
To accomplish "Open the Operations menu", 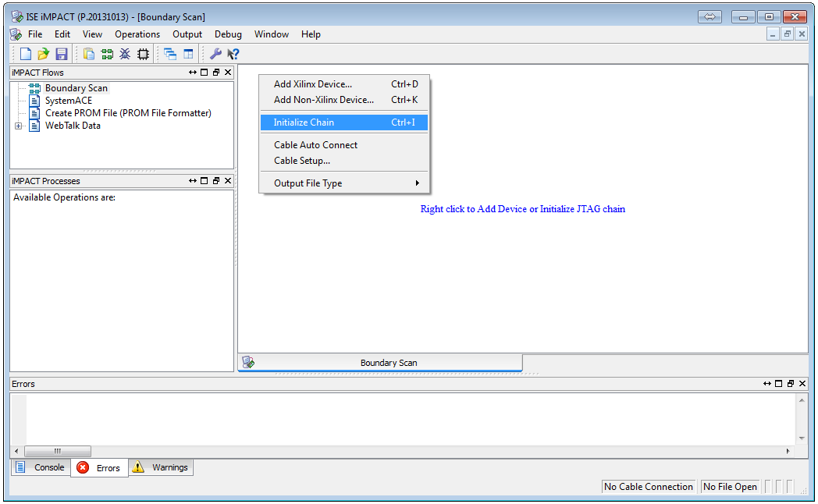I will tap(137, 34).
